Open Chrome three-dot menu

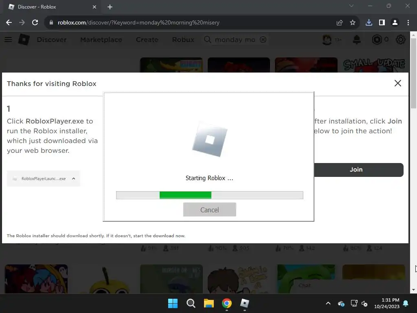click(x=408, y=23)
